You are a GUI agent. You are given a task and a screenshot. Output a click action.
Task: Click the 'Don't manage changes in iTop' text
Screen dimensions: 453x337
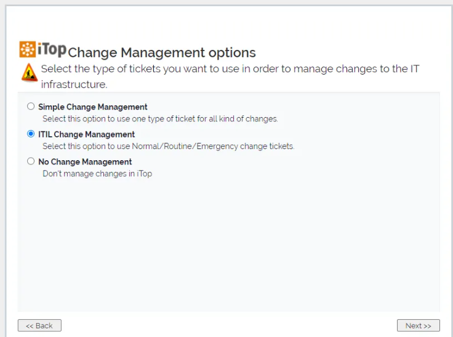pyautogui.click(x=97, y=174)
